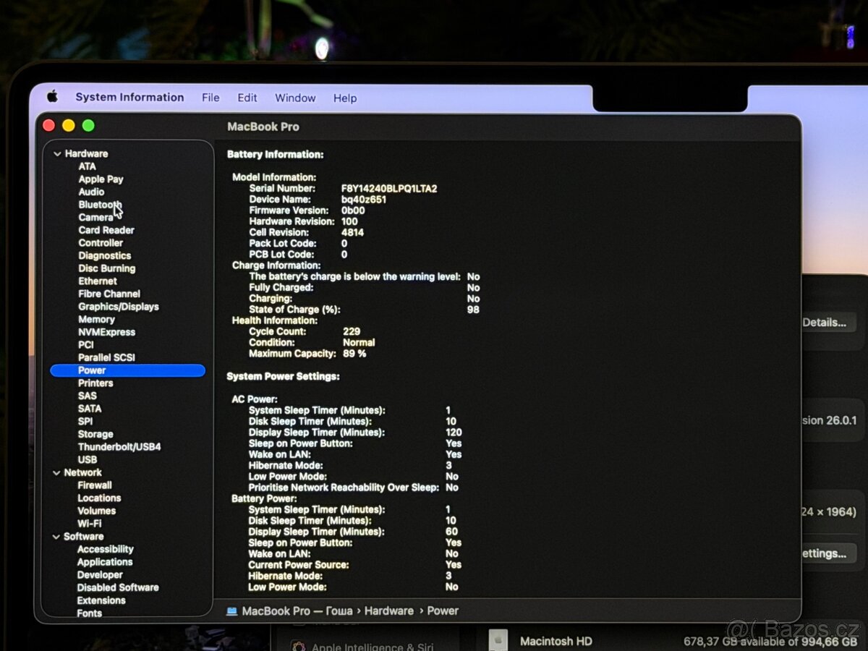
Task: Click the Details… button in background window
Action: pyautogui.click(x=827, y=323)
